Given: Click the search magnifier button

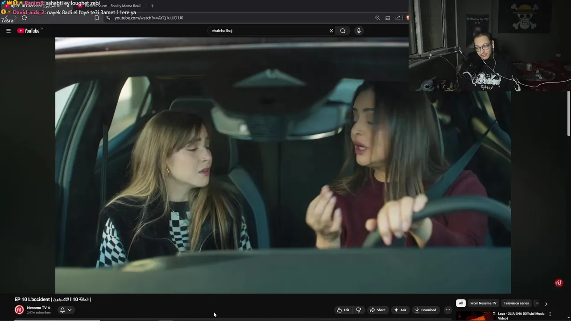Looking at the screenshot, I should [x=343, y=31].
